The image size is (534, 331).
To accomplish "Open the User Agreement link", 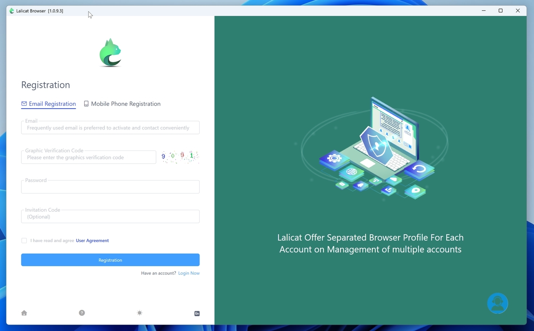I will 92,240.
